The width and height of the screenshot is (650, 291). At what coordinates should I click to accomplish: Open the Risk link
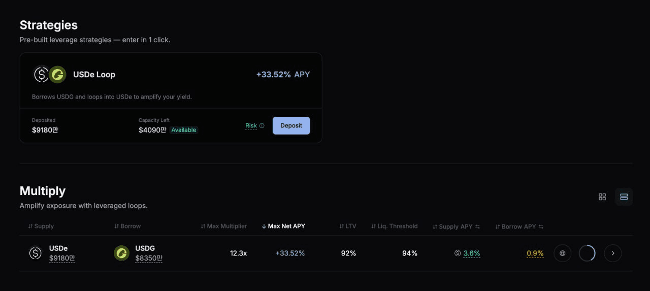[x=251, y=125]
